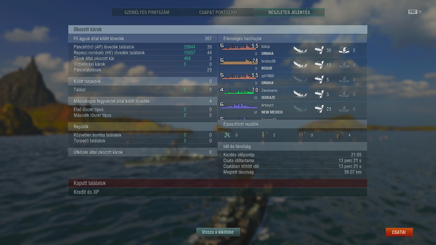Click the fighter plane icon under Elpusztított repülők
Viewport: 436px width, 245px height.
click(x=227, y=135)
